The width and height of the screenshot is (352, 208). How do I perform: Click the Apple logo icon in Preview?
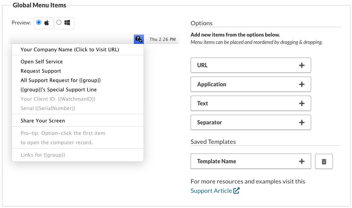tap(47, 23)
